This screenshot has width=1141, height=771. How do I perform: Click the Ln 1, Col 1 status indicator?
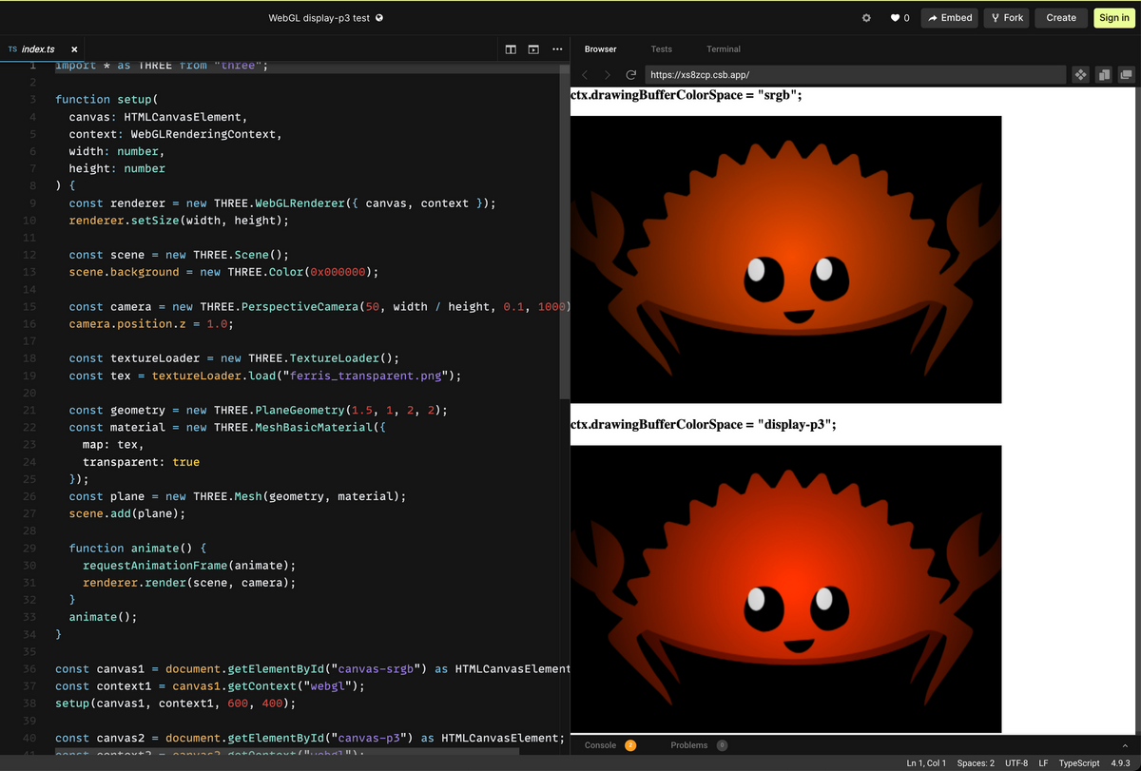coord(926,763)
